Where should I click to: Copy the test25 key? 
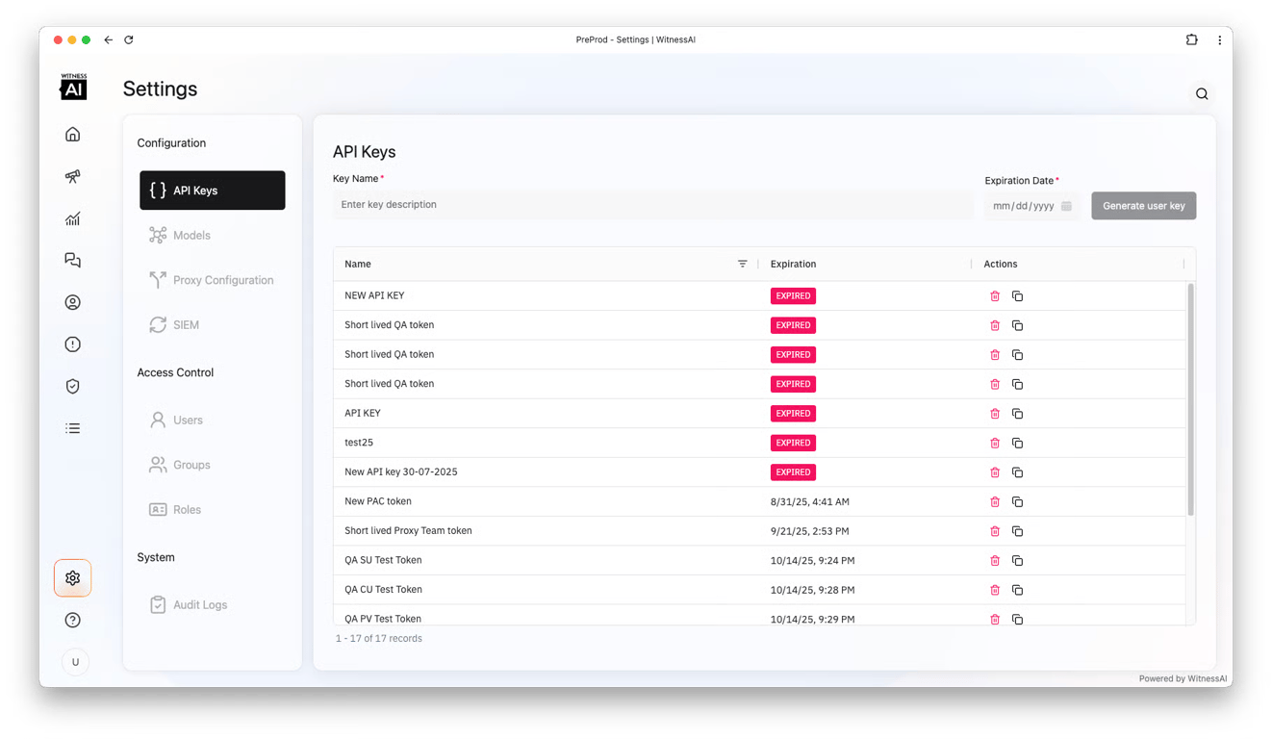[x=1017, y=444]
